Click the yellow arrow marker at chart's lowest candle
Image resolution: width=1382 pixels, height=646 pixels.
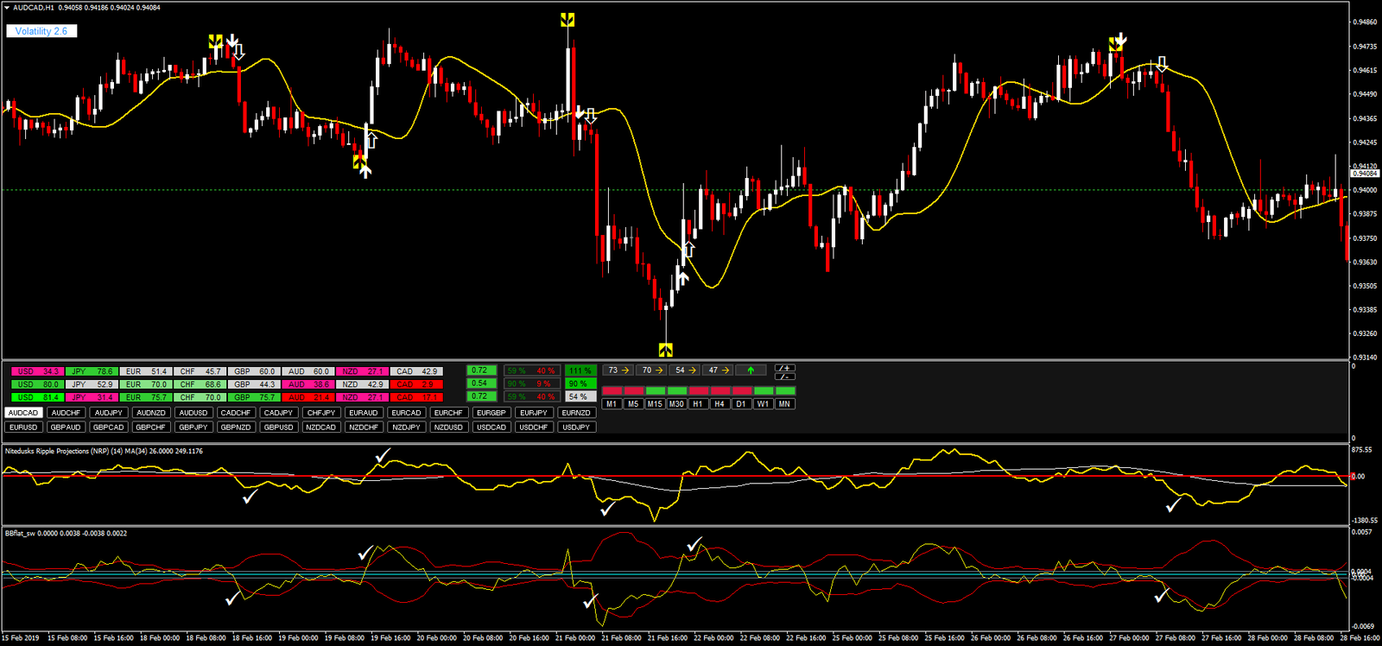(x=665, y=350)
